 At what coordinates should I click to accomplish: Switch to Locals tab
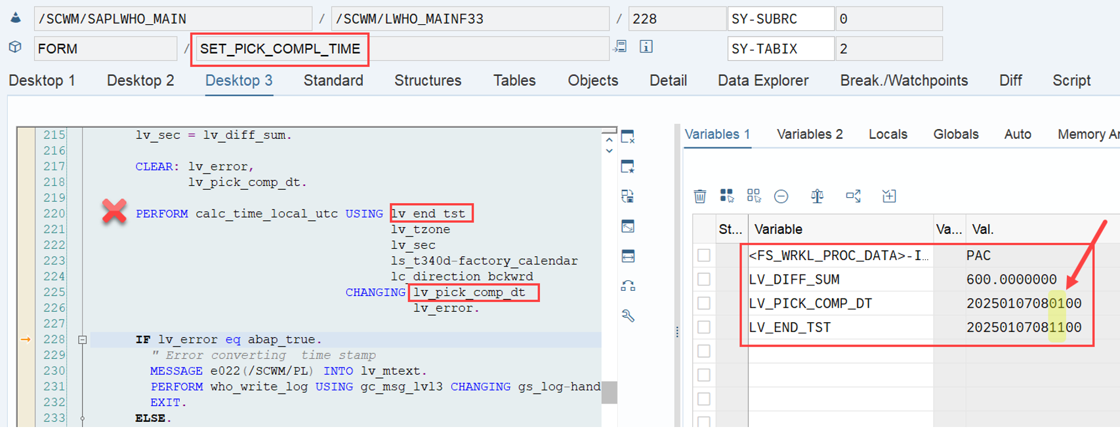pos(888,134)
